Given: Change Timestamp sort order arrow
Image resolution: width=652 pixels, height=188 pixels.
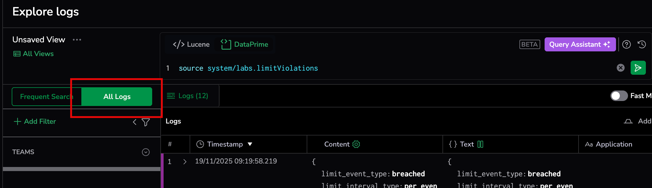Looking at the screenshot, I should tap(250, 144).
